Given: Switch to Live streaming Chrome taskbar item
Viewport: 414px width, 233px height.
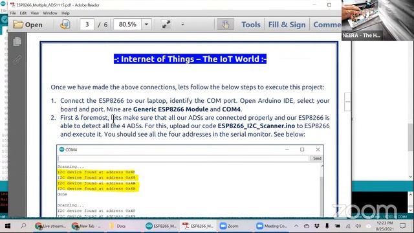Looking at the screenshot, I should click(50, 226).
